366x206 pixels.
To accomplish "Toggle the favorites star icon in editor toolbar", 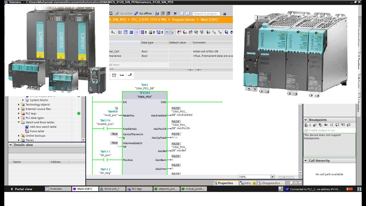I will click(x=172, y=32).
